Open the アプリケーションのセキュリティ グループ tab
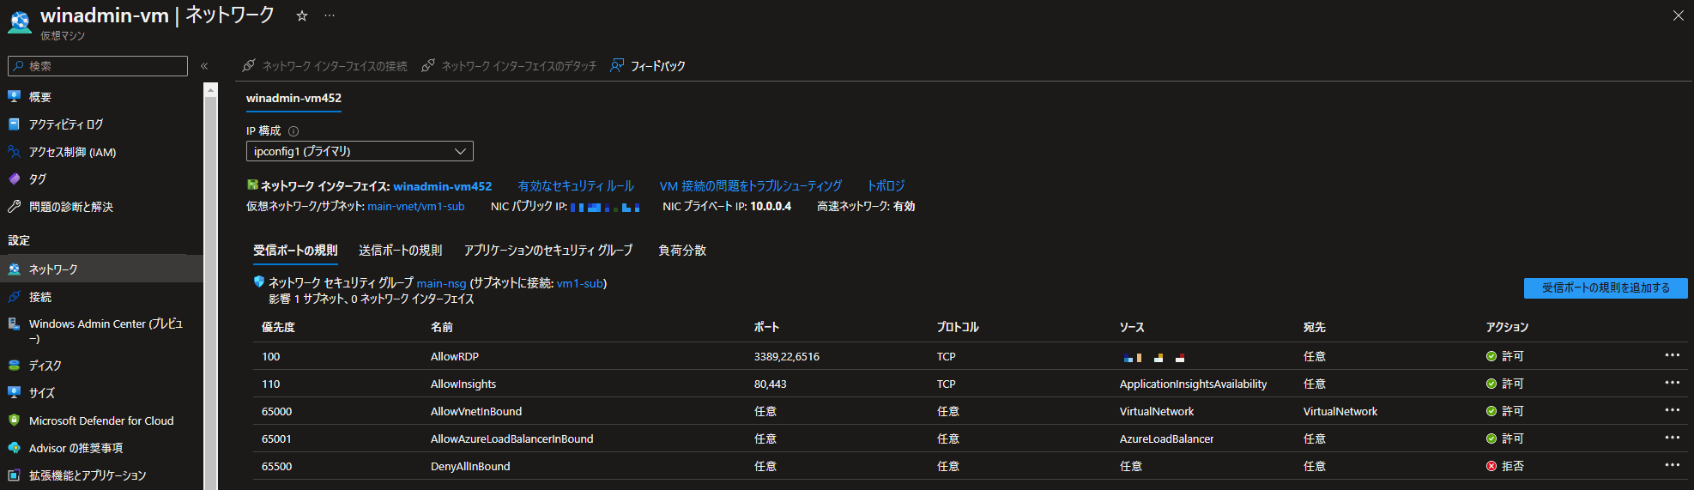1694x490 pixels. click(548, 251)
